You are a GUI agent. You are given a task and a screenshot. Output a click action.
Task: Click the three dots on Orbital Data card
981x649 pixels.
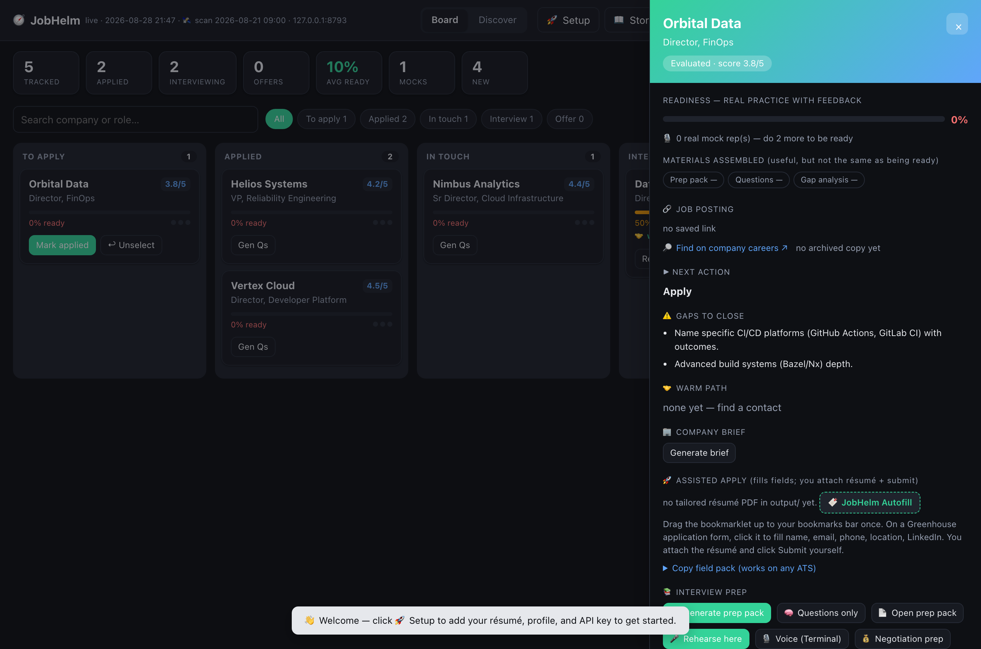click(x=180, y=223)
